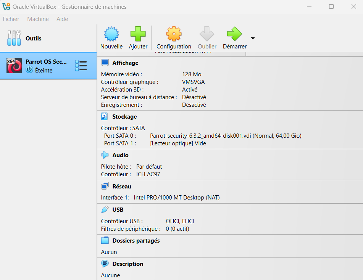Click the Mémoire vidéo label
The image size is (363, 280).
121,74
